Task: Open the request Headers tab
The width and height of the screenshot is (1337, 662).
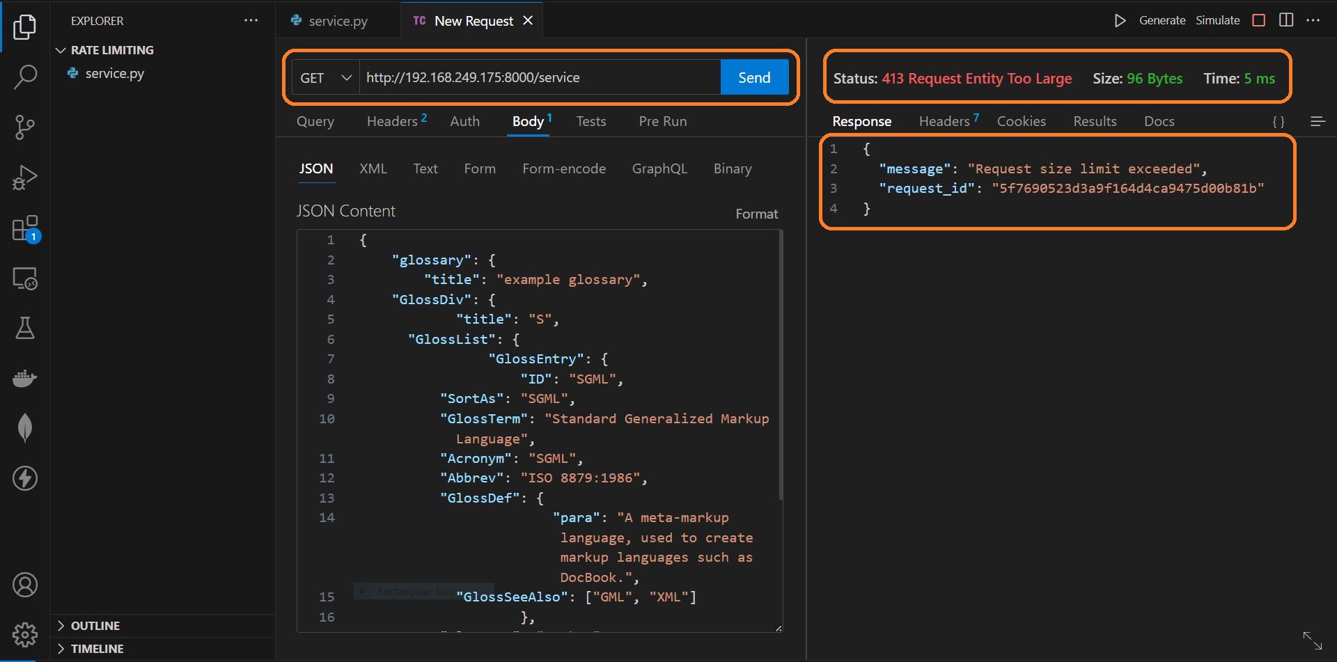Action: tap(396, 121)
